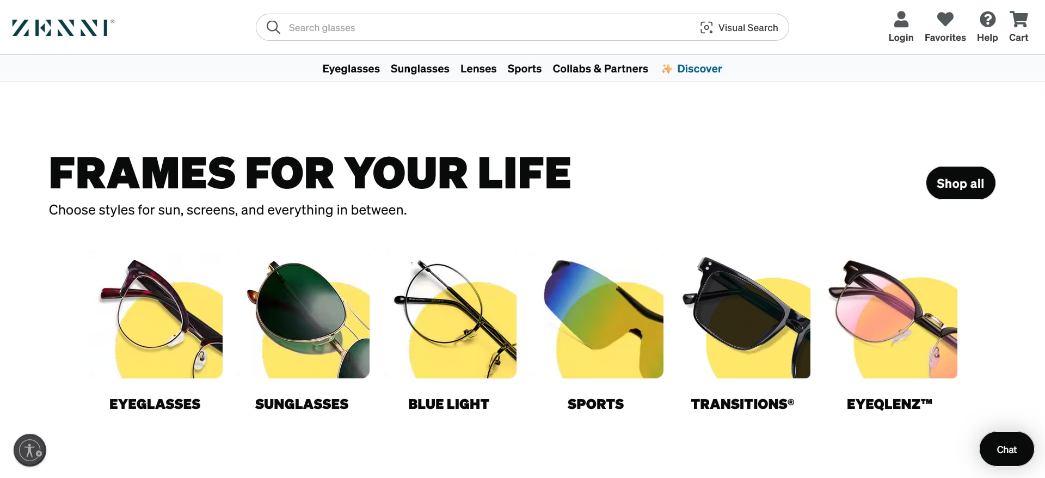Click the Shop all button
The height and width of the screenshot is (478, 1045).
961,183
